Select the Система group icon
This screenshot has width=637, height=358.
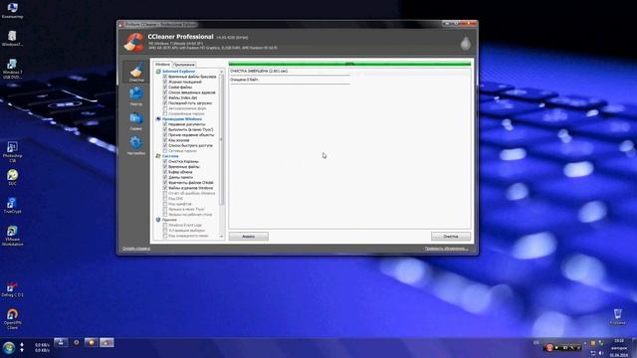click(x=158, y=156)
